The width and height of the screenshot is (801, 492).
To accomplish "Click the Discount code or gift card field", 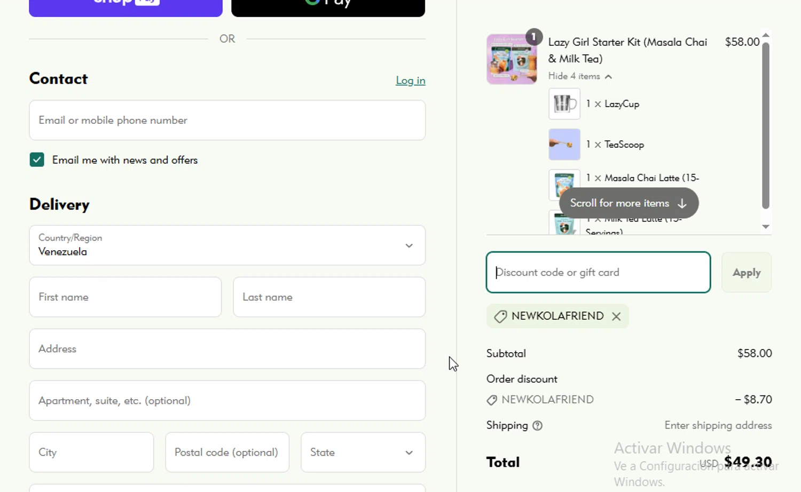I will pyautogui.click(x=598, y=273).
